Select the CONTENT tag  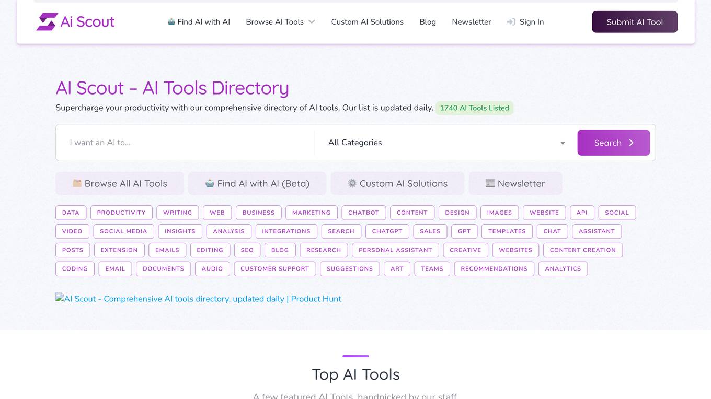tap(412, 213)
